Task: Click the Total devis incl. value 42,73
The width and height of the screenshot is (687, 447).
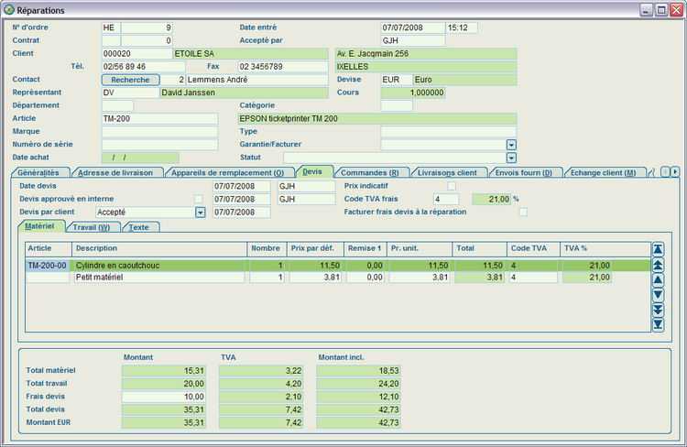Action: pos(358,409)
